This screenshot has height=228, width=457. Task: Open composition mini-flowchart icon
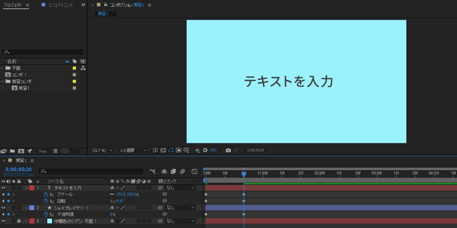point(152,171)
